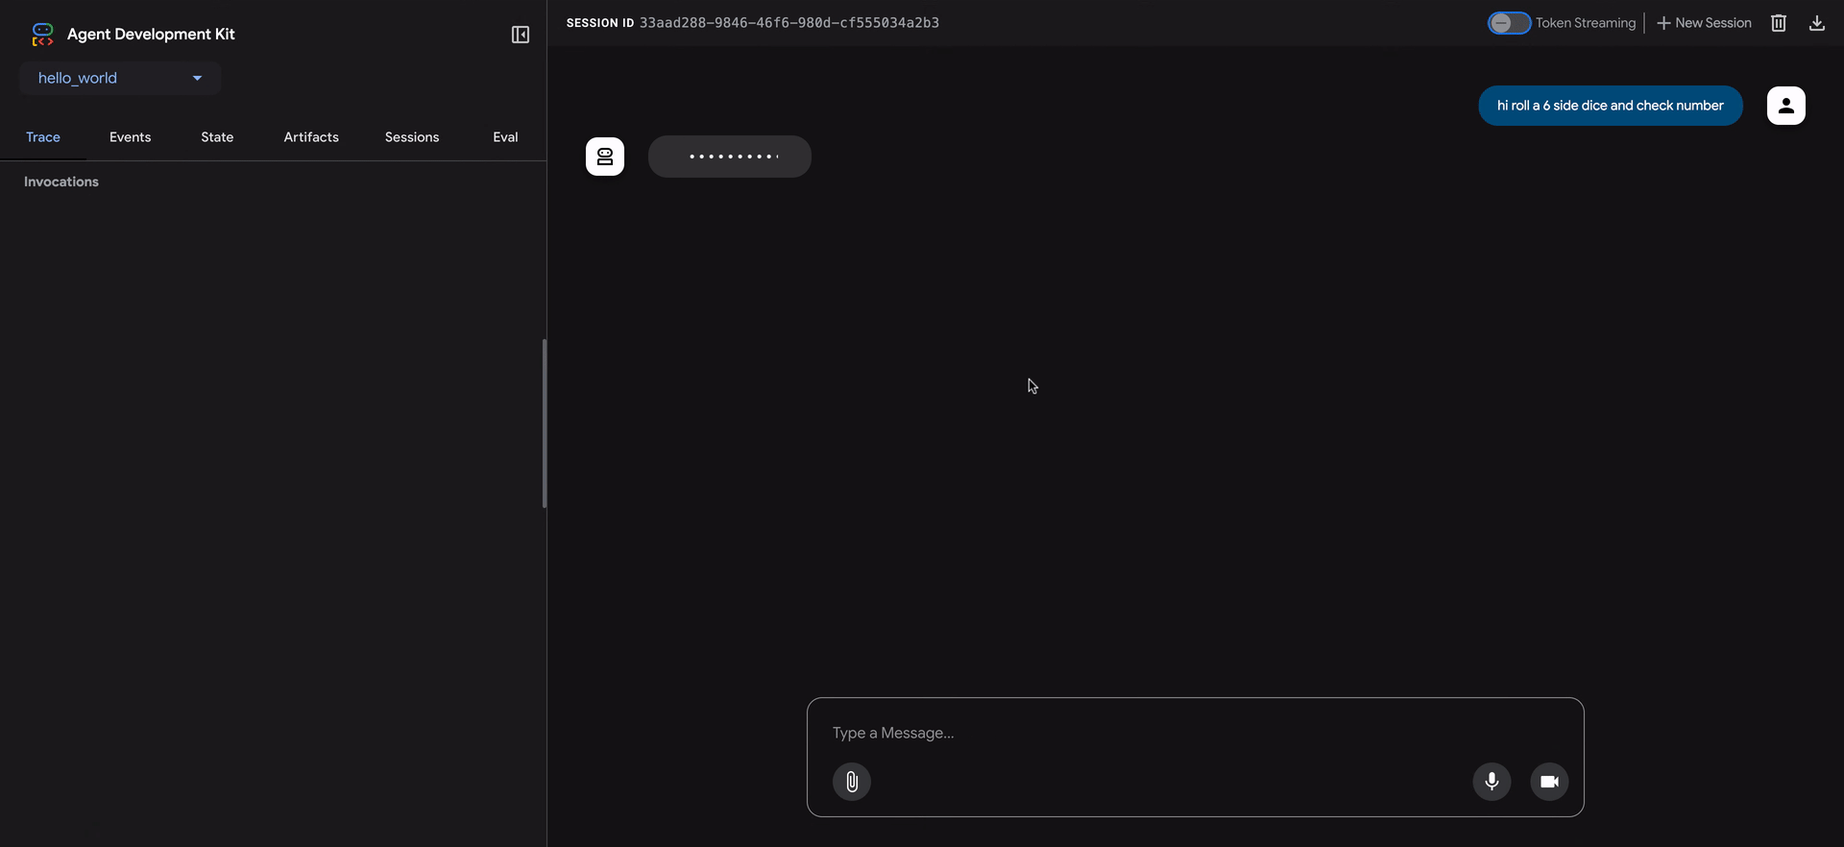This screenshot has height=847, width=1844.
Task: Go to the Sessions tab
Action: [412, 137]
